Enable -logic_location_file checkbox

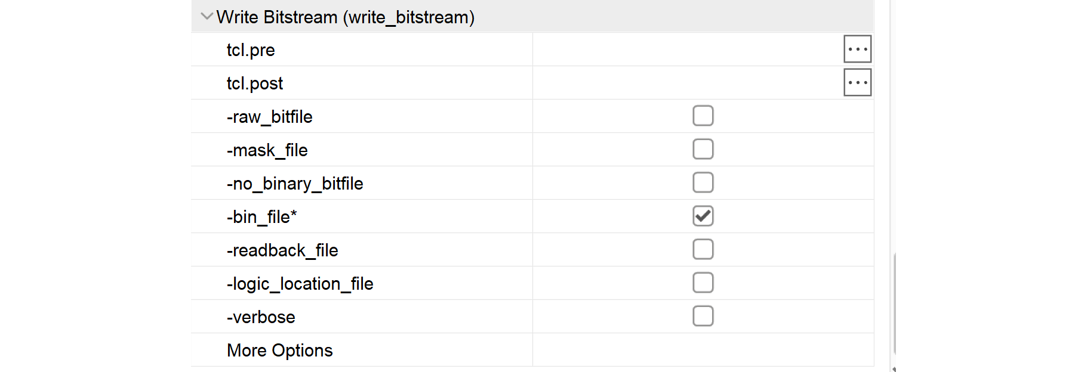[x=703, y=283]
